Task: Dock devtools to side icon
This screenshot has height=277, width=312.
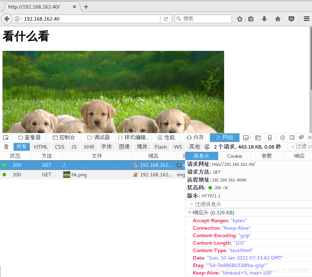Action: click(292, 137)
